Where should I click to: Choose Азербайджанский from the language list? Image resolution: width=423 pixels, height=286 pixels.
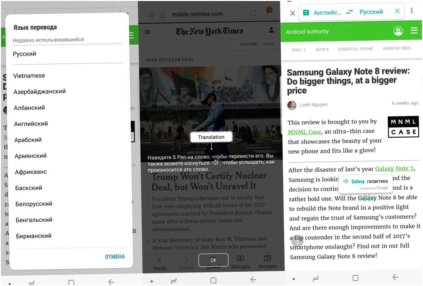point(40,91)
